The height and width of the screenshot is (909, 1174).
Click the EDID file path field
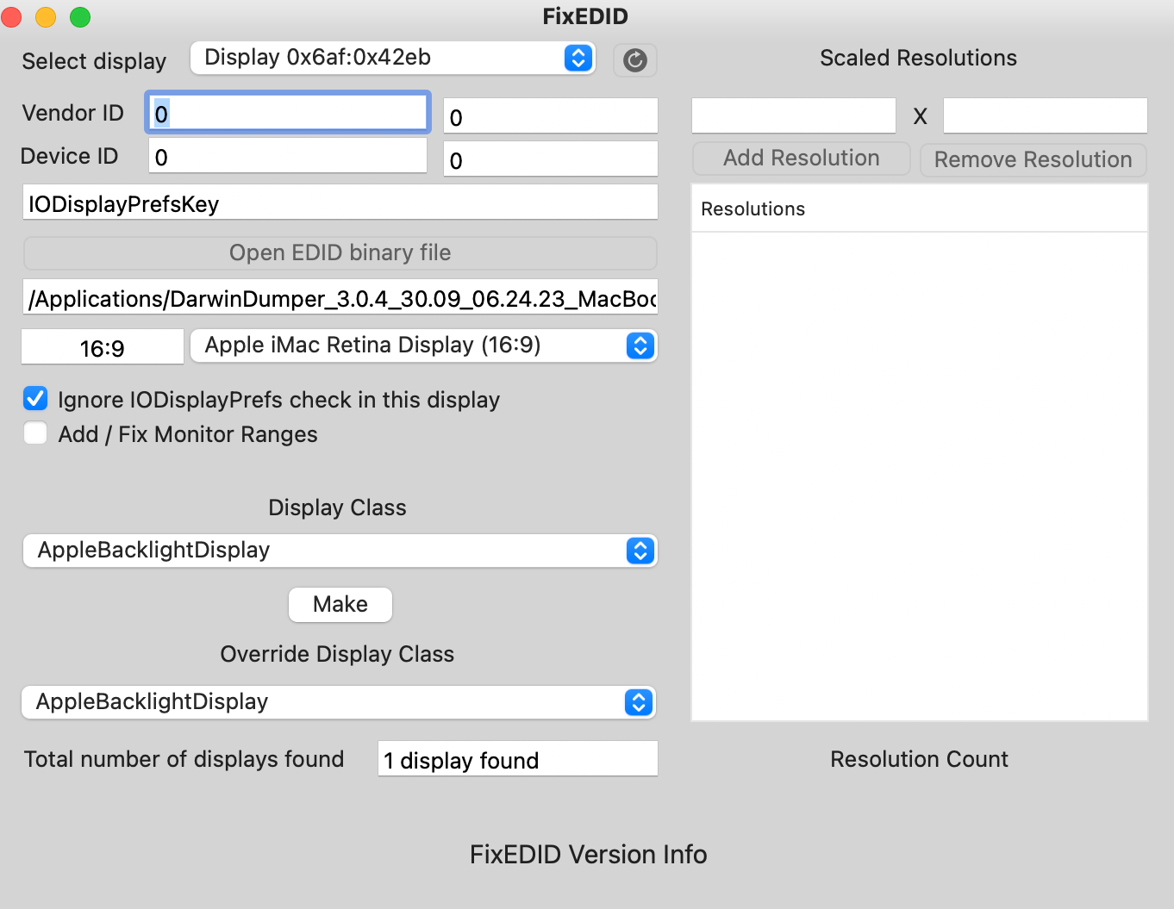click(x=340, y=297)
